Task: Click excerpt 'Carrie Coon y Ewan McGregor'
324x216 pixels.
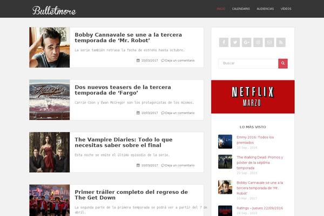Action: click(x=134, y=103)
